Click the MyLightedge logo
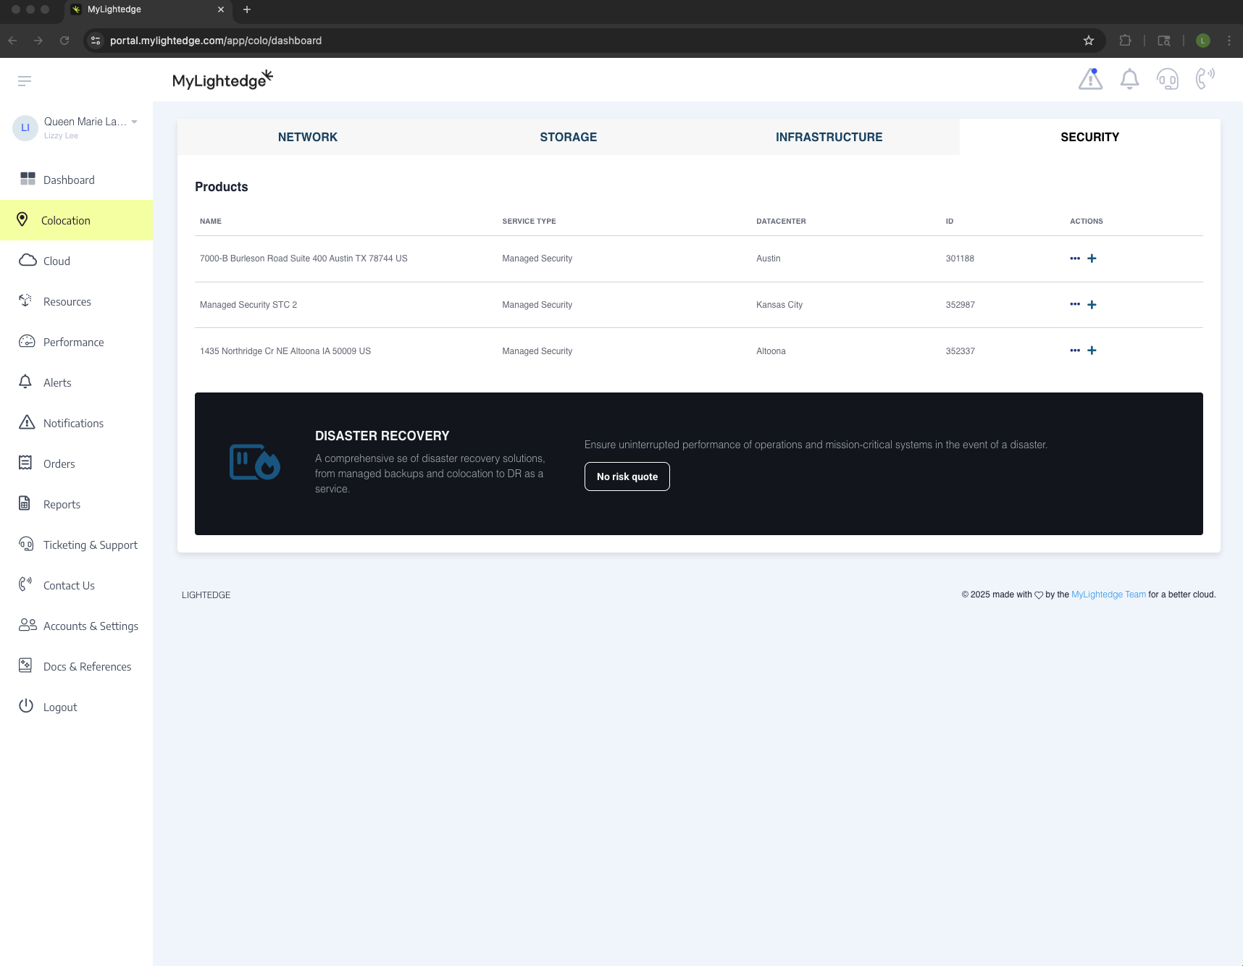The width and height of the screenshot is (1243, 966). pyautogui.click(x=223, y=80)
